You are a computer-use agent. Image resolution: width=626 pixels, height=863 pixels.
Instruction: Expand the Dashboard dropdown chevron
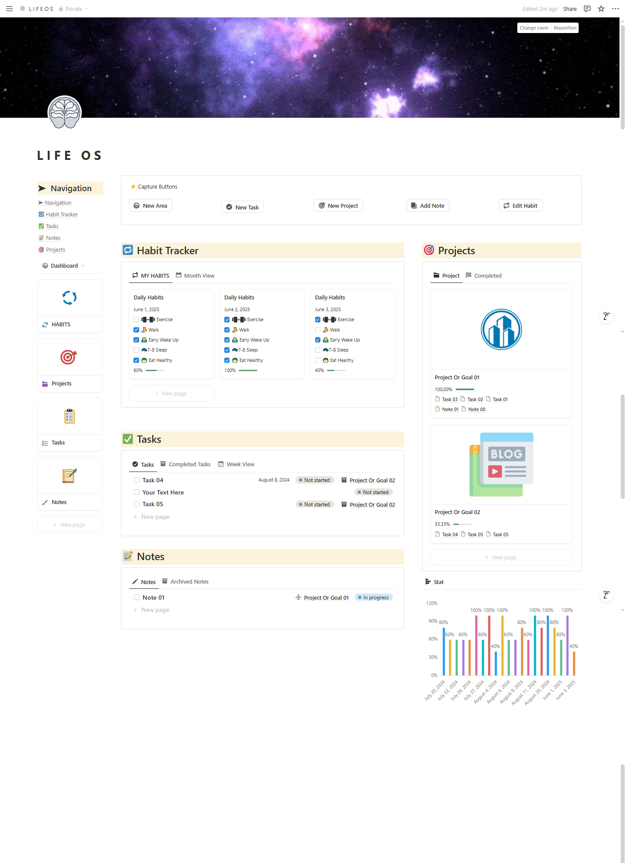83,266
